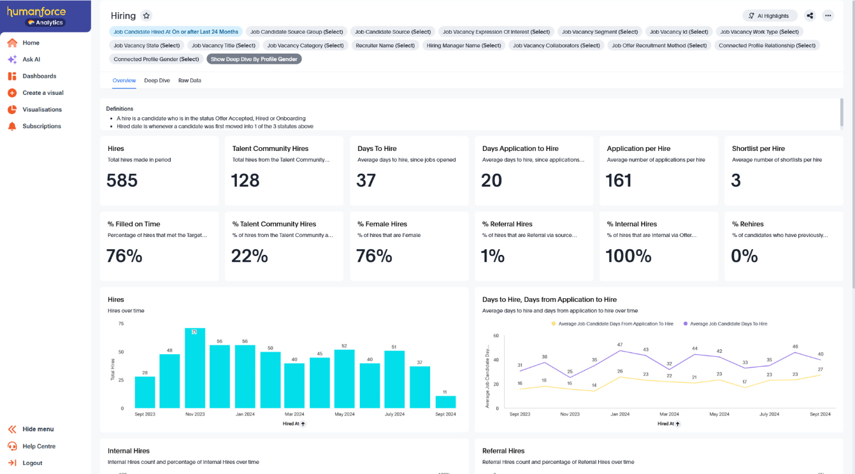
Task: Open Subscriptions bell icon
Action: 11,126
